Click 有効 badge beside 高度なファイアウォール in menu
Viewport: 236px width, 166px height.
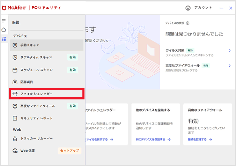pyautogui.click(x=72, y=106)
